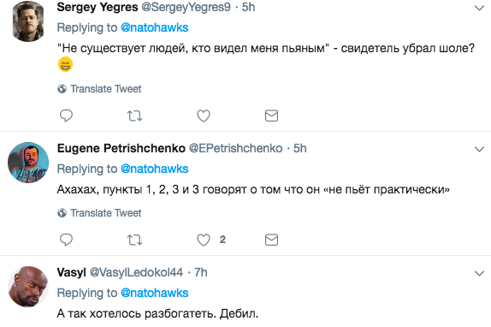Open @natohawks mention in Vasyl's reply
Image resolution: width=491 pixels, height=327 pixels.
tap(154, 293)
